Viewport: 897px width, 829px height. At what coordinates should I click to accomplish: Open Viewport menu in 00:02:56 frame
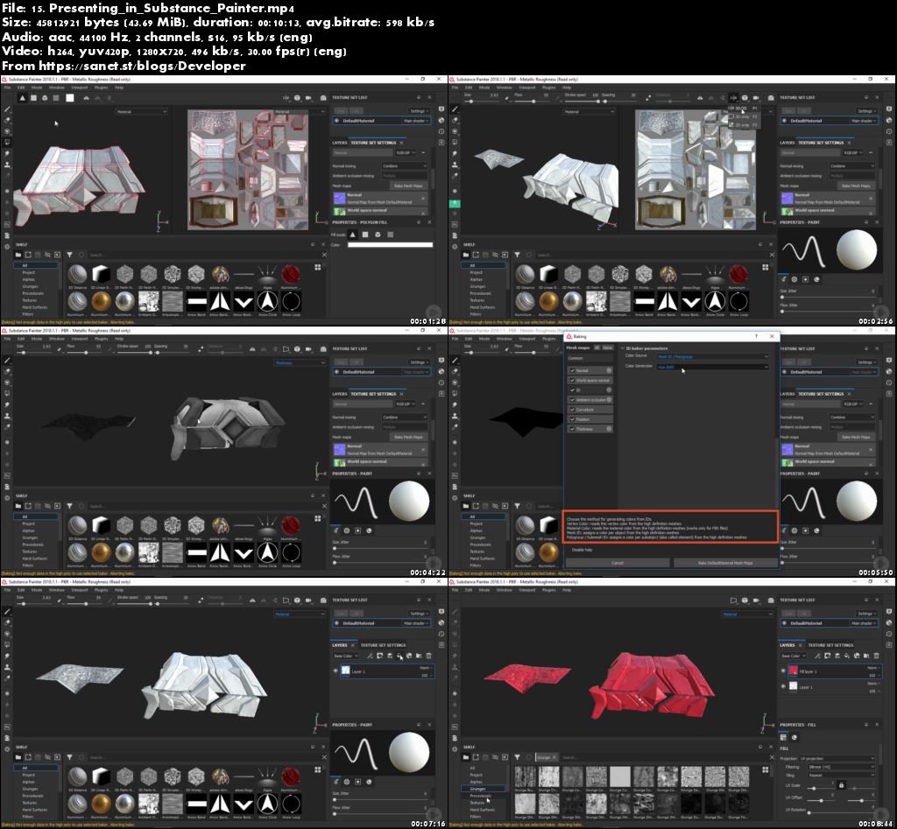coord(526,88)
